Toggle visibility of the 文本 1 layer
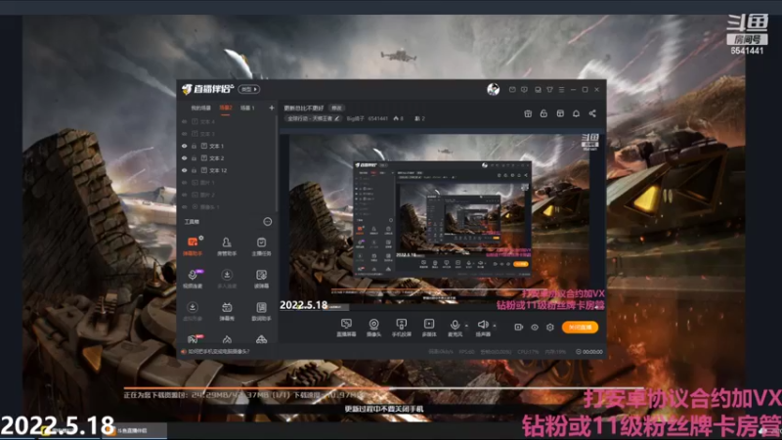The width and height of the screenshot is (782, 440). [185, 146]
